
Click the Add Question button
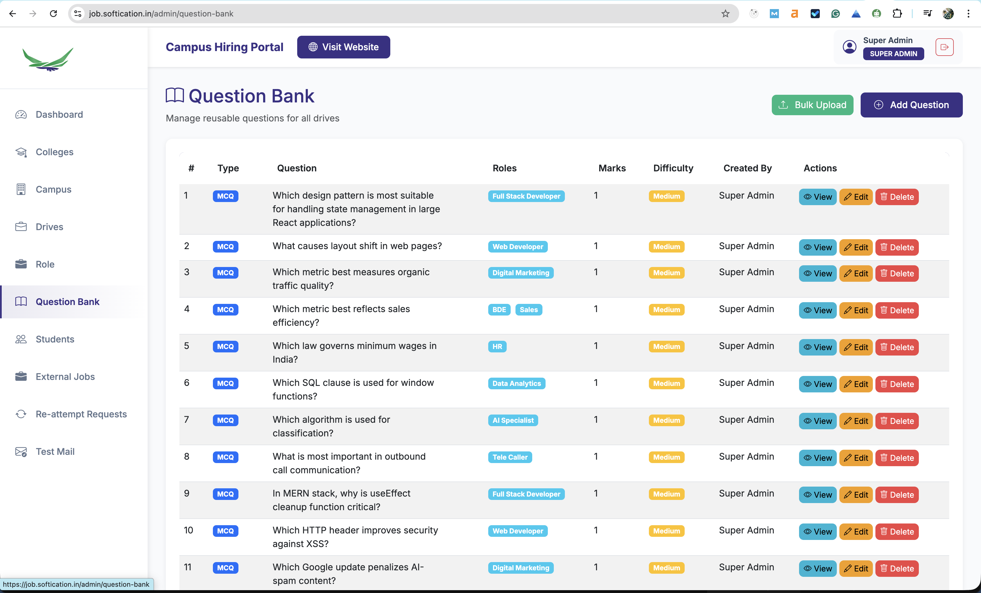pos(911,105)
